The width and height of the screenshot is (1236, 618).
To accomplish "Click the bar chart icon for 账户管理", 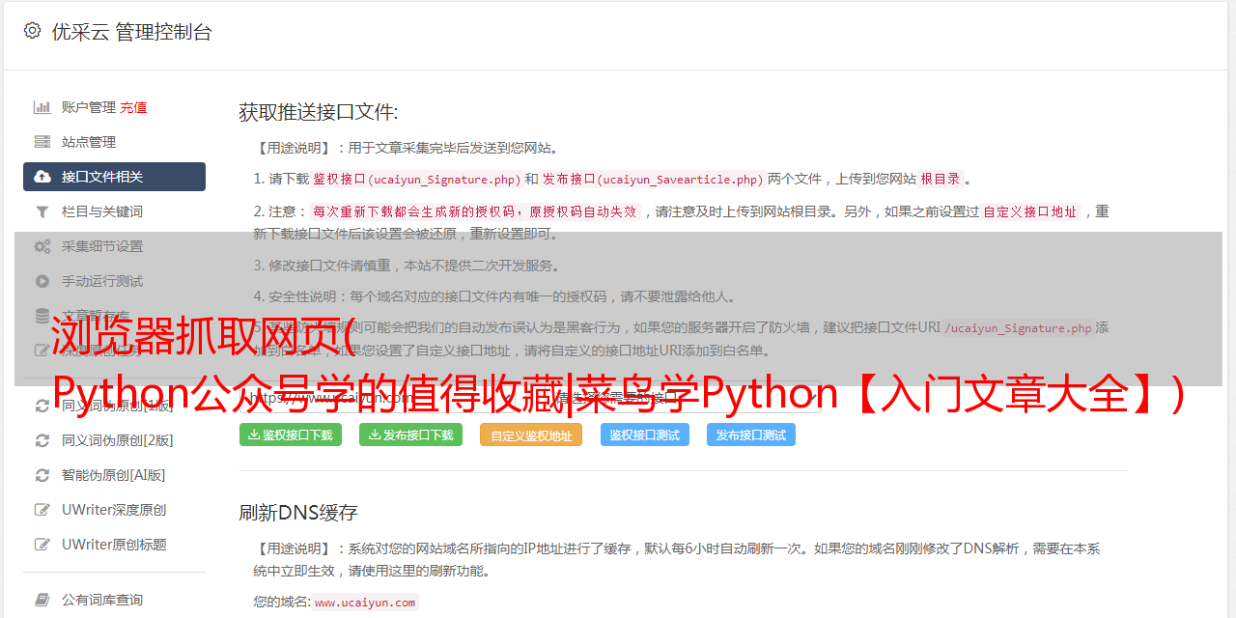I will (42, 107).
